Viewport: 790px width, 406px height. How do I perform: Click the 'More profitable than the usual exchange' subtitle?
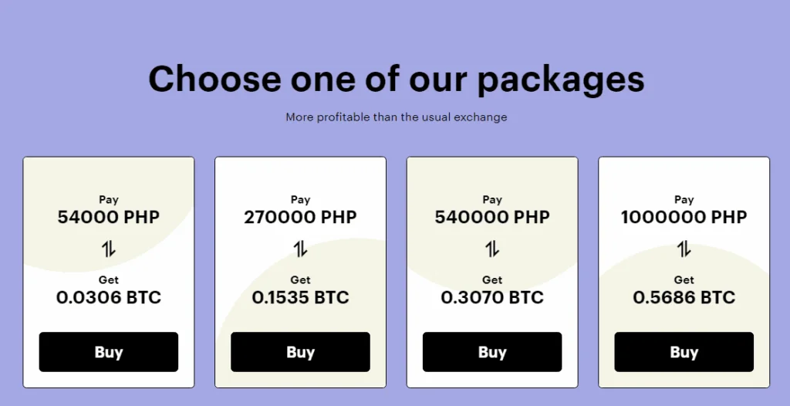tap(396, 117)
